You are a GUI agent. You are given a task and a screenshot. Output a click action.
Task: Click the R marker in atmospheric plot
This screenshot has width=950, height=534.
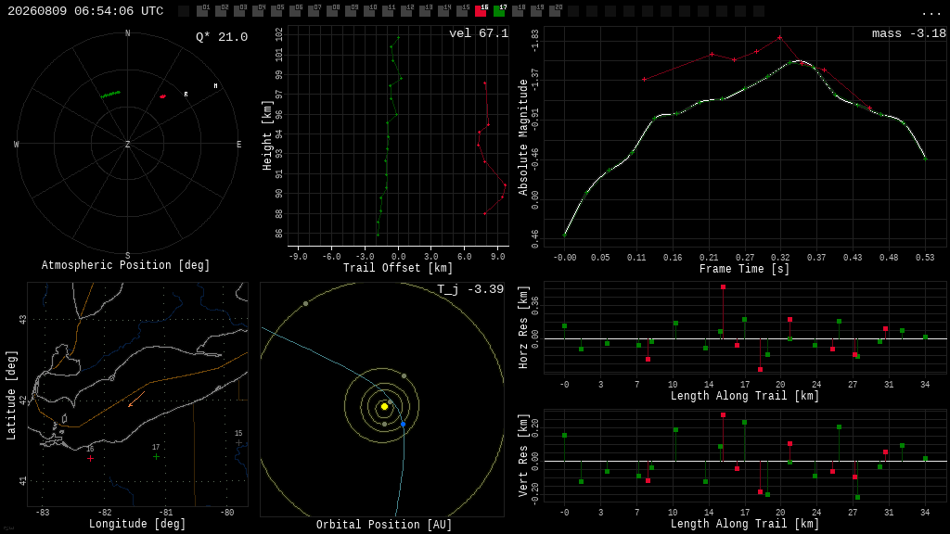186,95
